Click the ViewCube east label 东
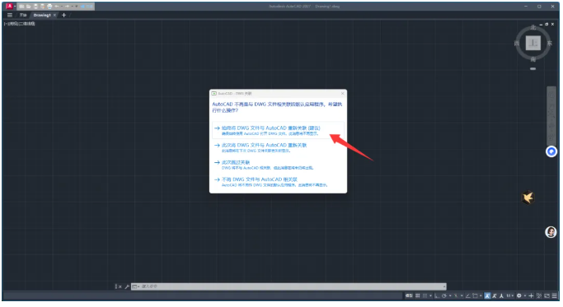Image resolution: width=563 pixels, height=307 pixels. 549,43
